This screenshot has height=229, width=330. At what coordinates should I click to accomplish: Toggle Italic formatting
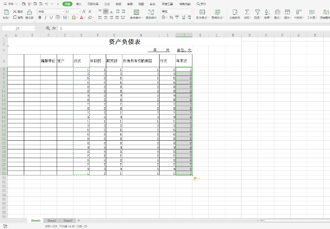pos(45,17)
